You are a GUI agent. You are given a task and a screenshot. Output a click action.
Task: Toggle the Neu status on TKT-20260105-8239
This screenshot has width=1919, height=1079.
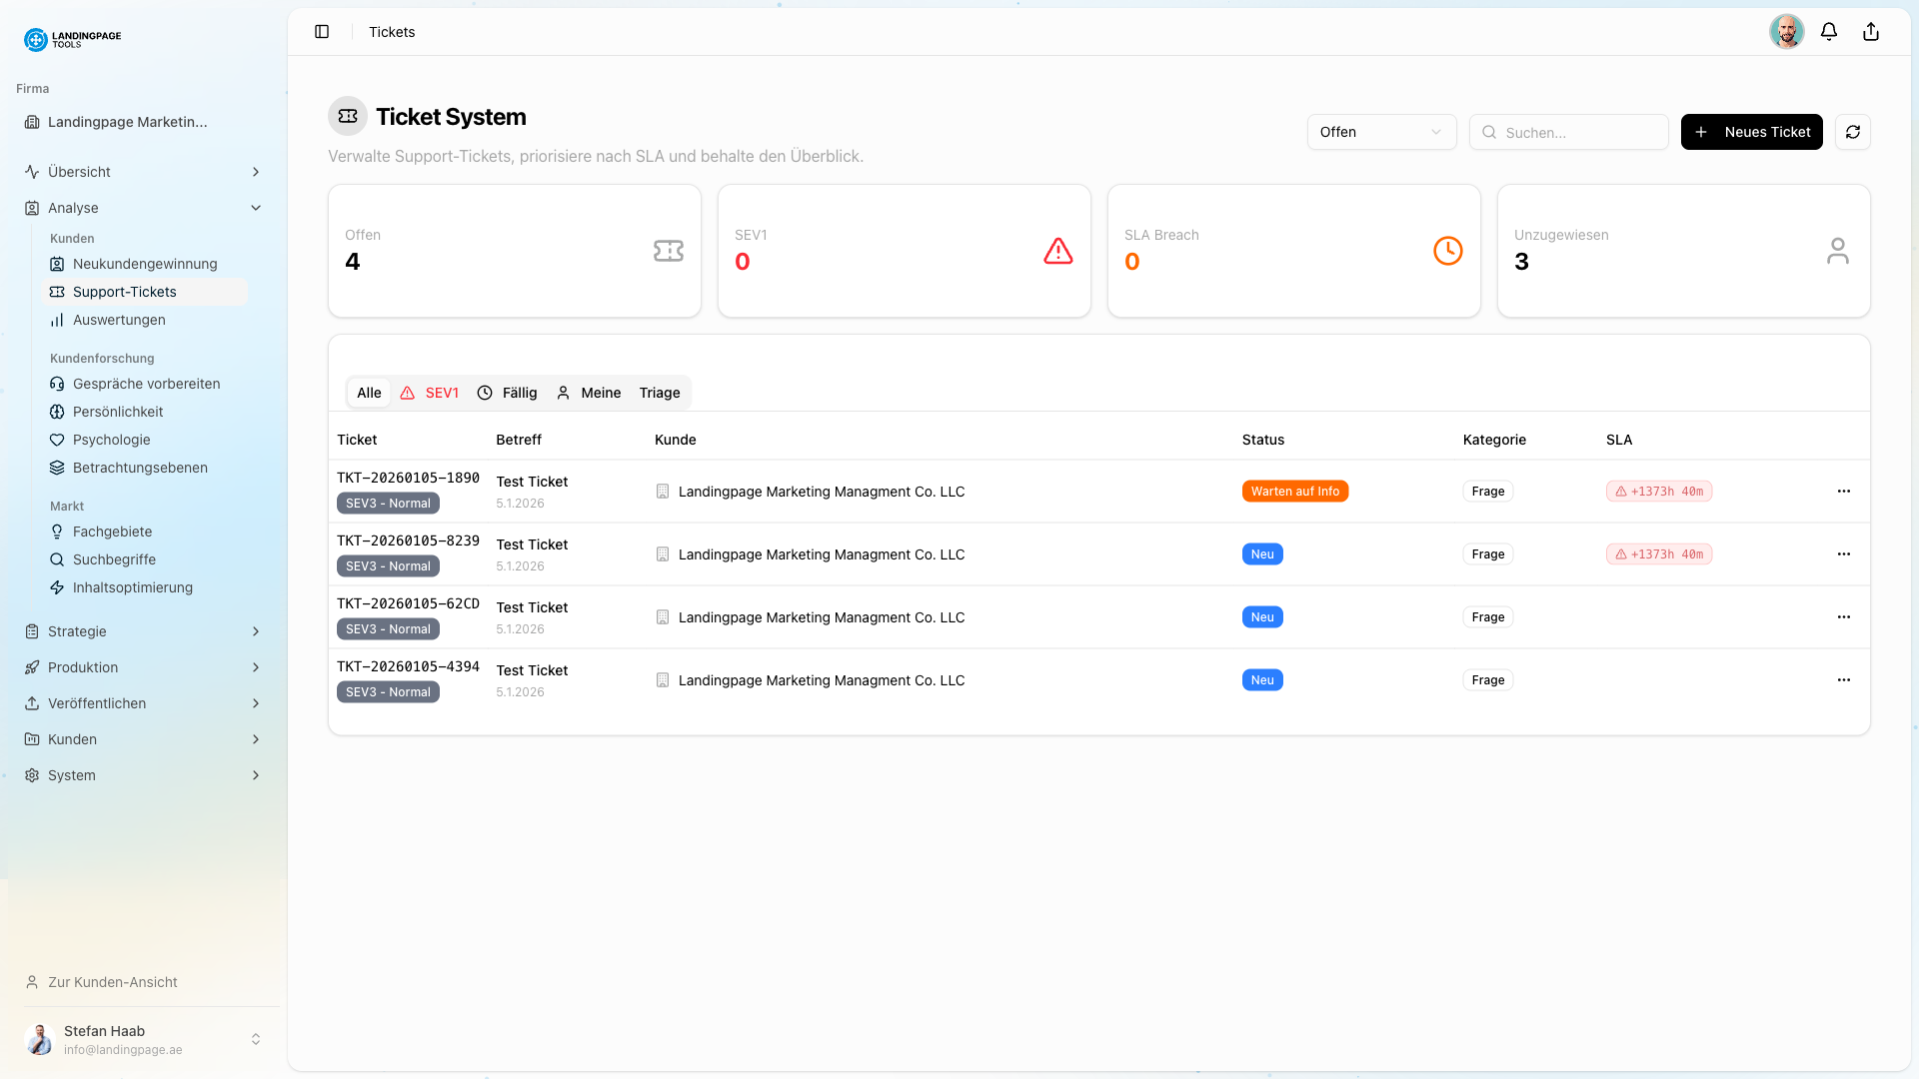point(1261,553)
